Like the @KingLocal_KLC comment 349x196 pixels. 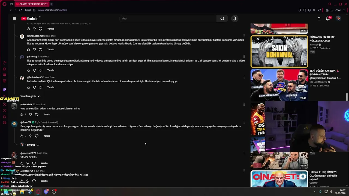pos(28,50)
